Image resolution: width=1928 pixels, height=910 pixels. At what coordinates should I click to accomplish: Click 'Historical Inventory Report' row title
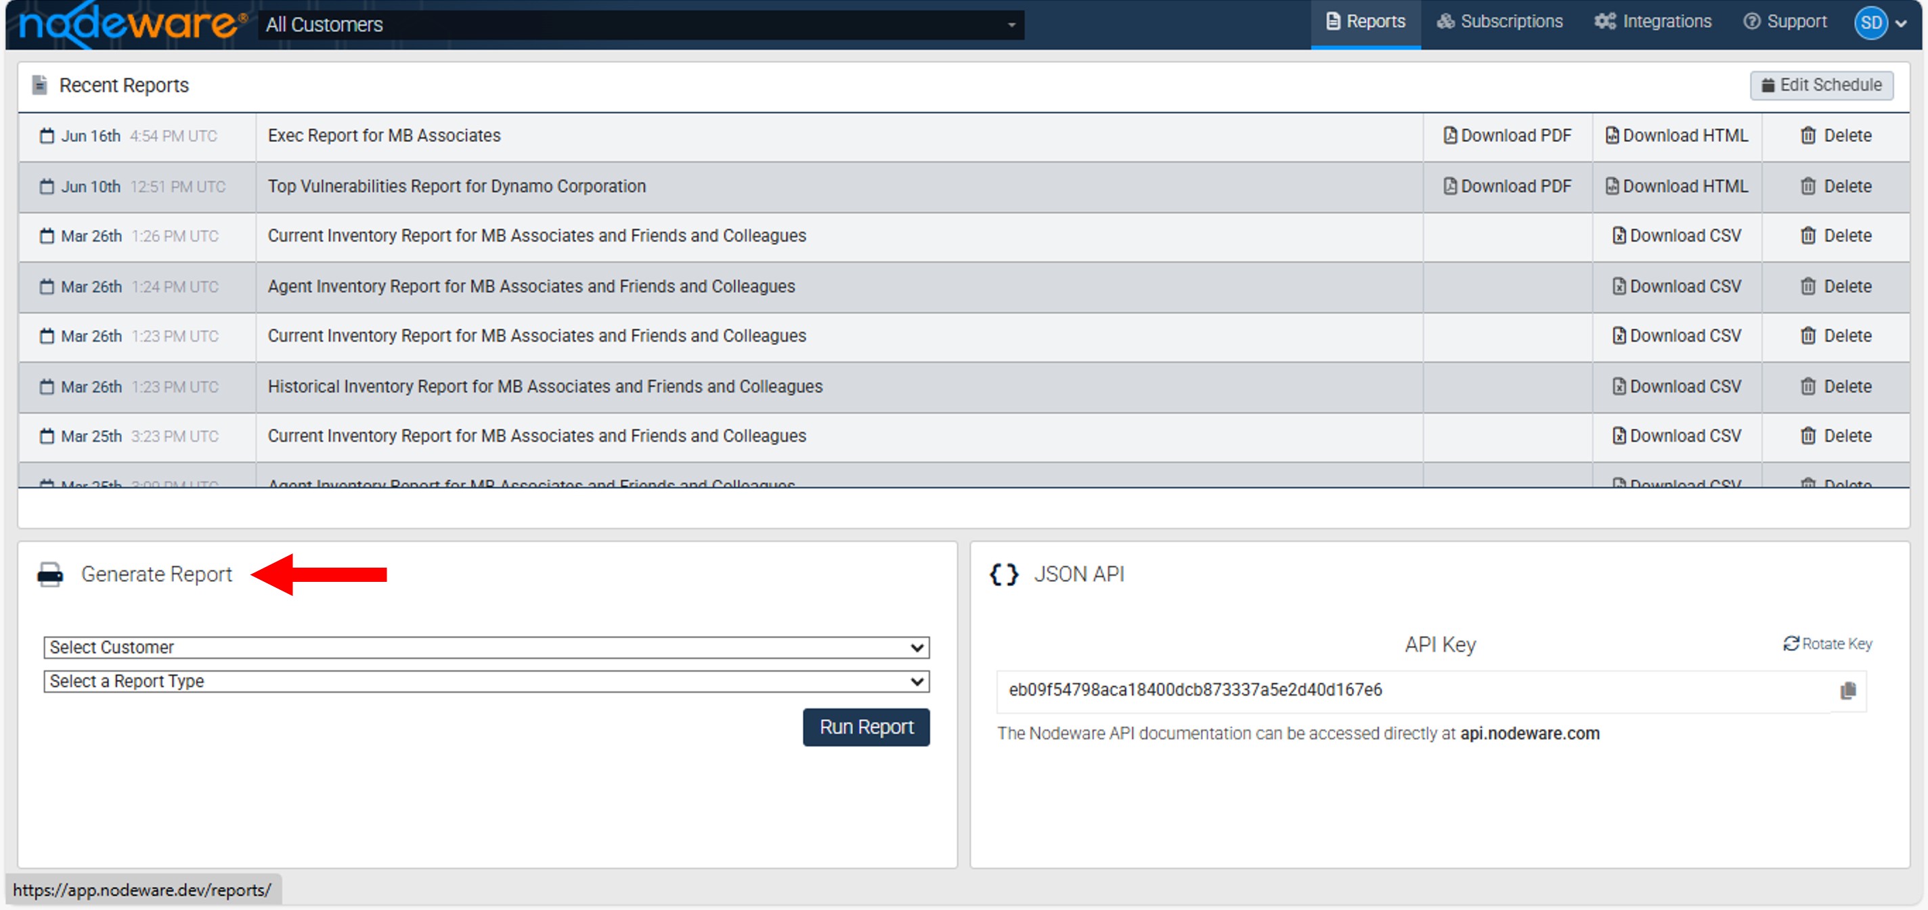(x=545, y=386)
